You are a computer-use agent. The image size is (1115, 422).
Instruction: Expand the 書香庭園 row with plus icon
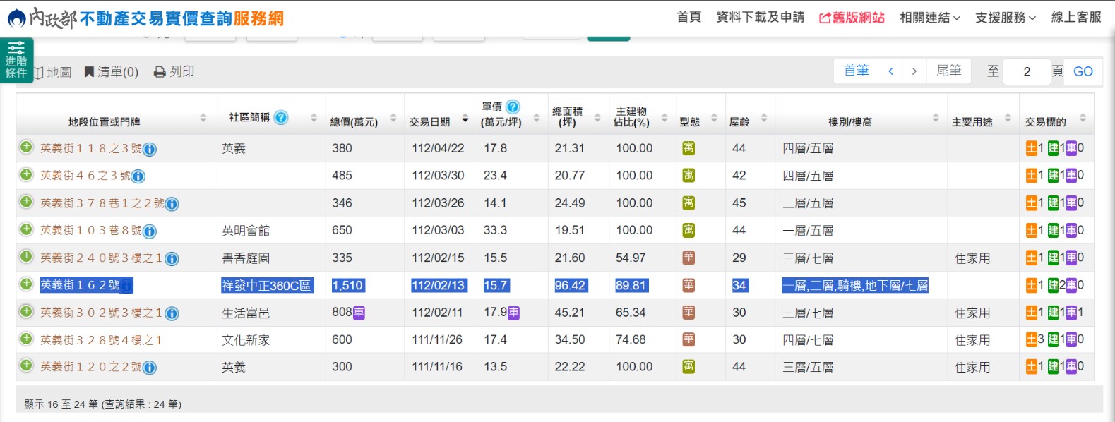[26, 257]
